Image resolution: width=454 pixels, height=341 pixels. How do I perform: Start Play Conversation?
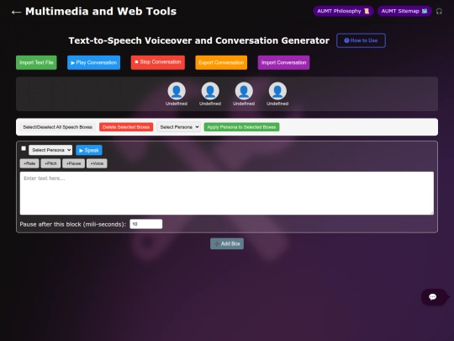93,62
